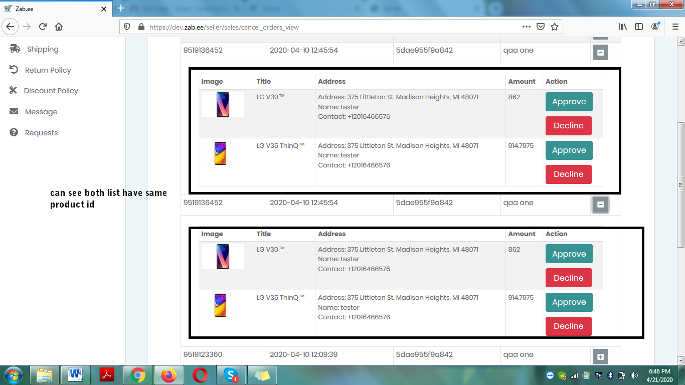Click the scrollbar down arrow
Viewport: 685px width, 385px height.
point(680,360)
